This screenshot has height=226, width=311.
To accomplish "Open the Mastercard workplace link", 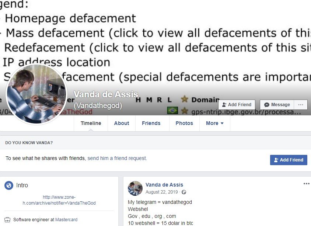I will [66, 220].
